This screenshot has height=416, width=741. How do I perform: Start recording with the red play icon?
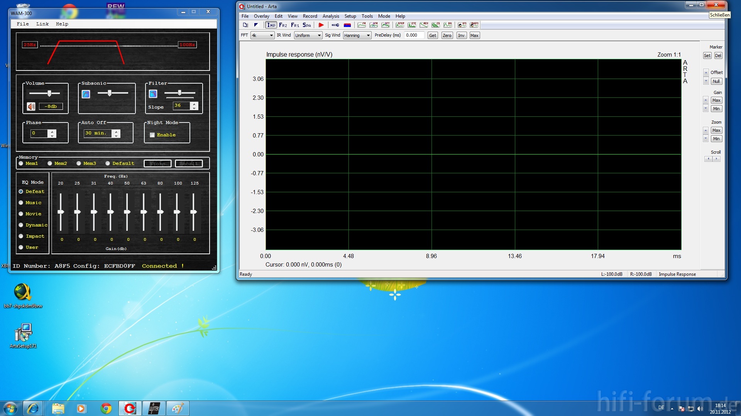[321, 25]
